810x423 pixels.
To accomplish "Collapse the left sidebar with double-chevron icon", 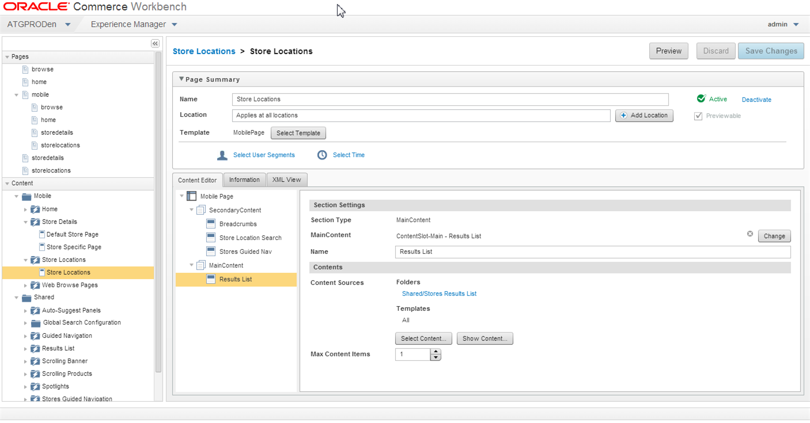I will [x=155, y=44].
